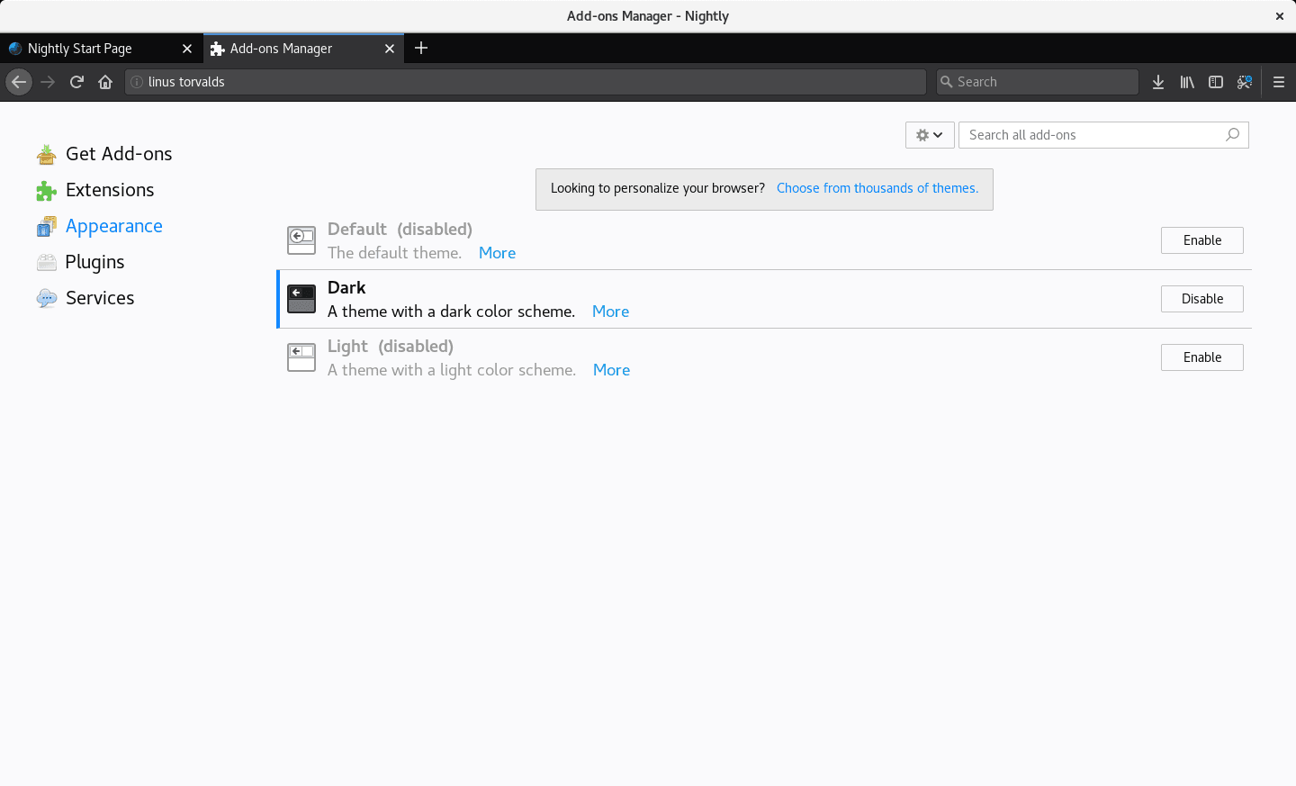Click More link for the Default theme
1296x786 pixels.
498,253
